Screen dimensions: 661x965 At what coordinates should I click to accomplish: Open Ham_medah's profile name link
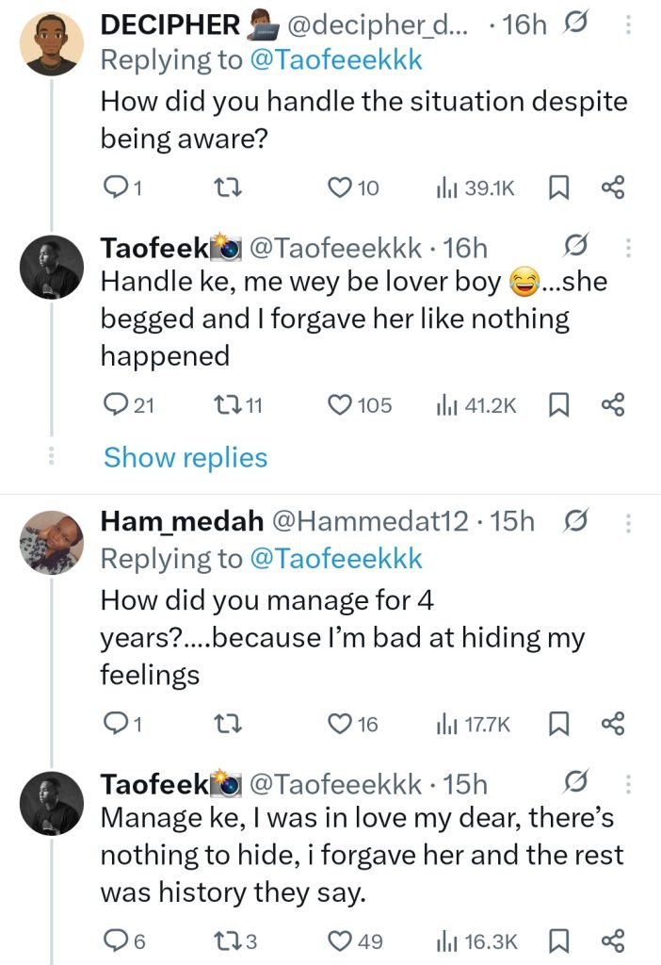[x=182, y=521]
